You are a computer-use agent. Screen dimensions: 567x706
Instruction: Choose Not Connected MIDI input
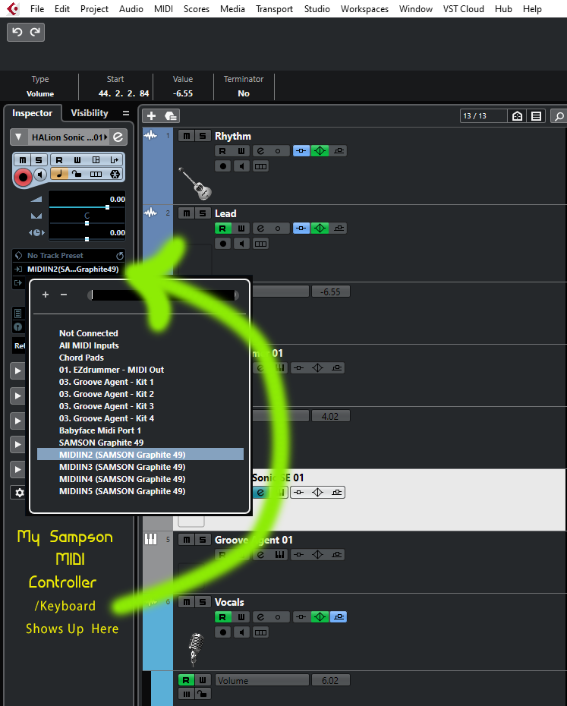[140, 333]
